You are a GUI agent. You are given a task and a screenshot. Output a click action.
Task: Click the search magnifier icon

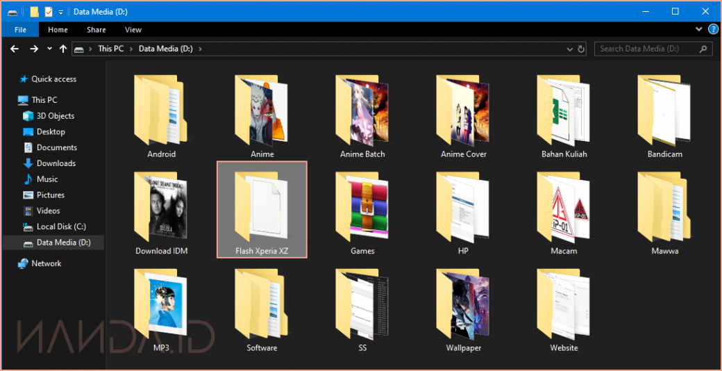coord(703,49)
